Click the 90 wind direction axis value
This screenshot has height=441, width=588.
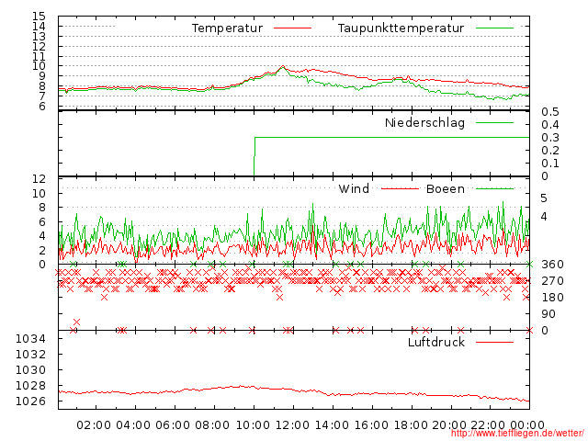[548, 314]
